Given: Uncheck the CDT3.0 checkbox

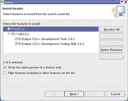Looking at the screenshot, I should point(9,29).
